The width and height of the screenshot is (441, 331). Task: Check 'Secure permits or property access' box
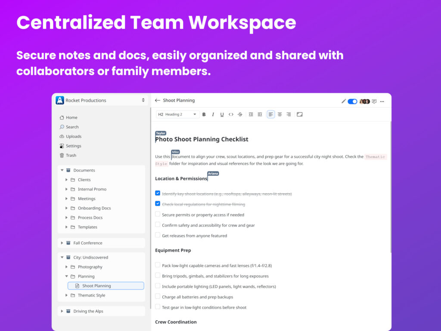tap(158, 214)
